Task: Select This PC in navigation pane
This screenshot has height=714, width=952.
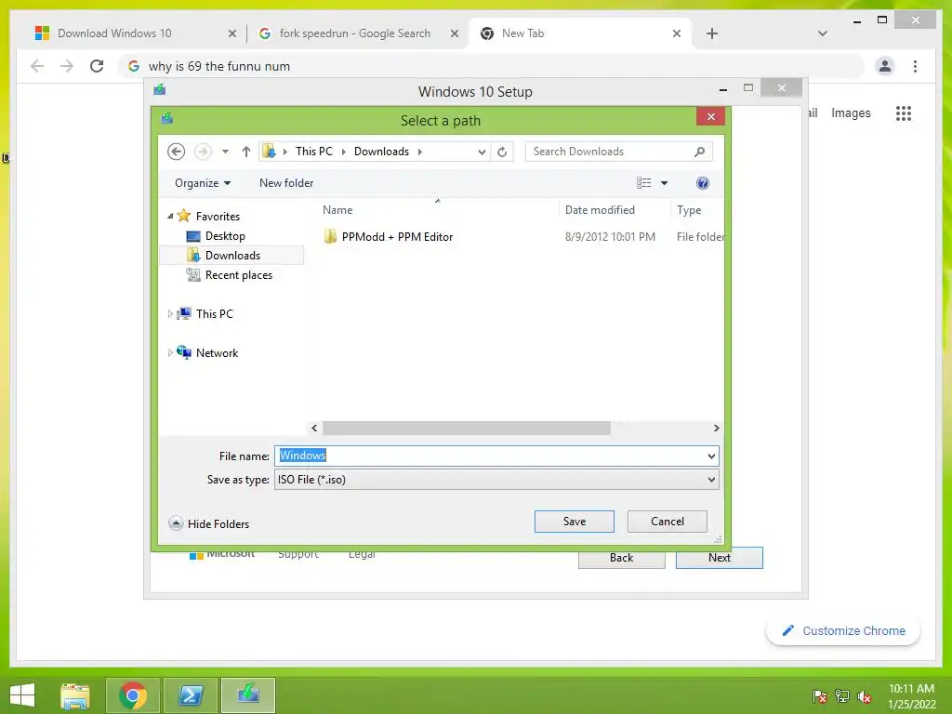Action: click(215, 314)
